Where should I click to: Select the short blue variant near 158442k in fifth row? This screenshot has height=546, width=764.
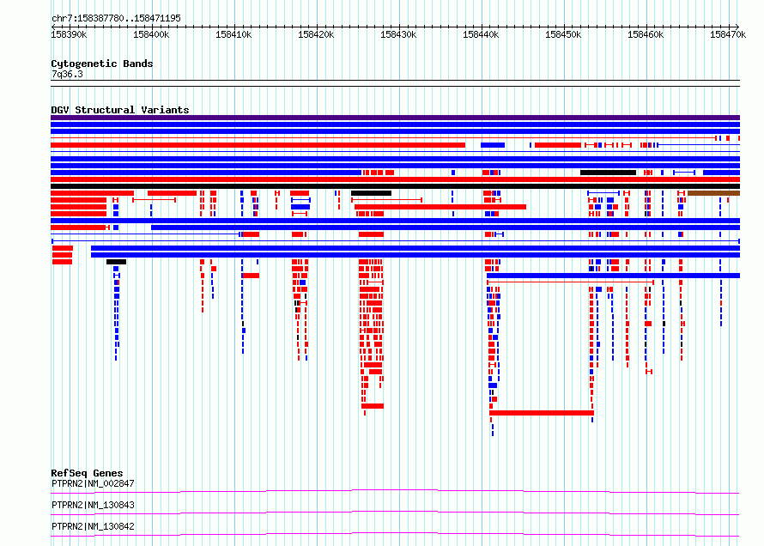tap(493, 145)
